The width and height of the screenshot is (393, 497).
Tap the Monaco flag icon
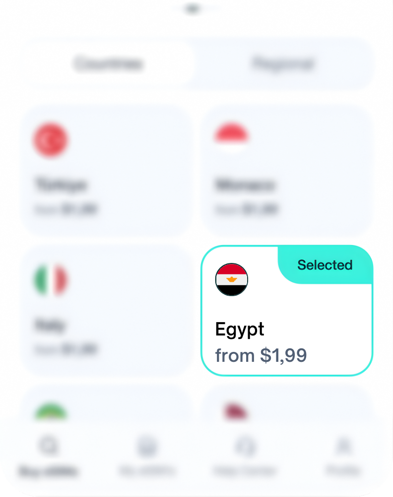(232, 138)
